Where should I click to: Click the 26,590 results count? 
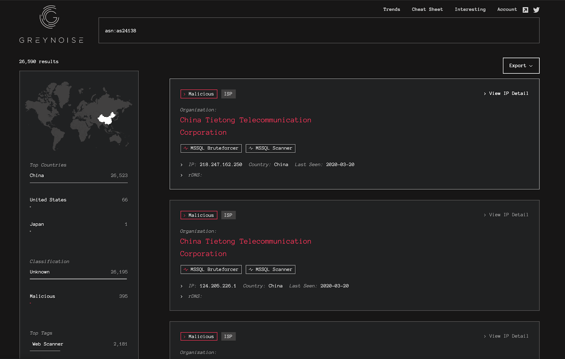(39, 62)
